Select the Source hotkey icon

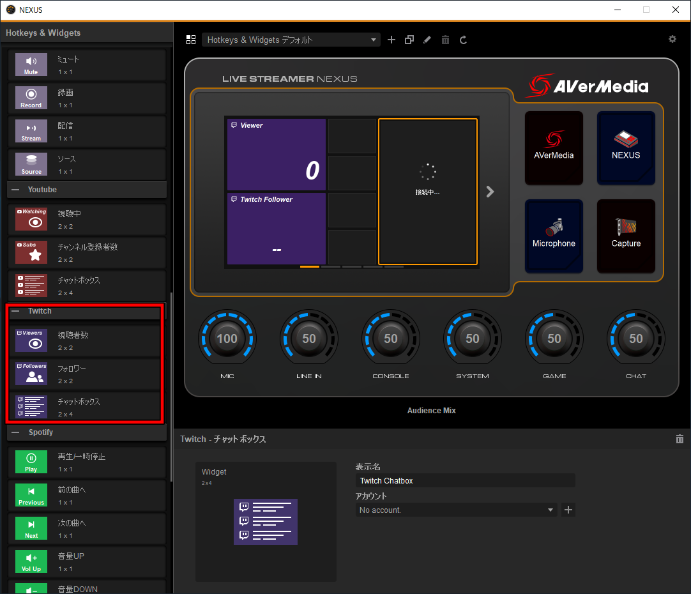coord(31,164)
